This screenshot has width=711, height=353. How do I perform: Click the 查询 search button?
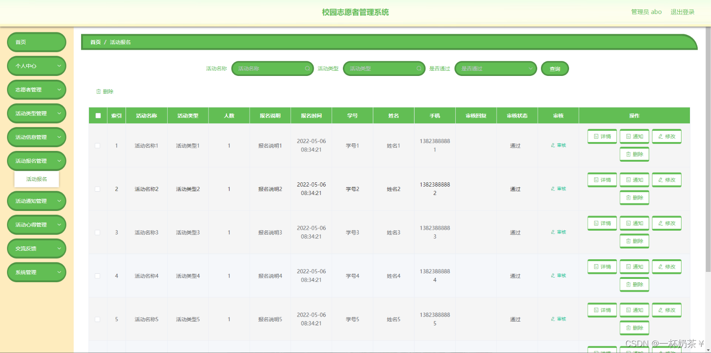(555, 69)
